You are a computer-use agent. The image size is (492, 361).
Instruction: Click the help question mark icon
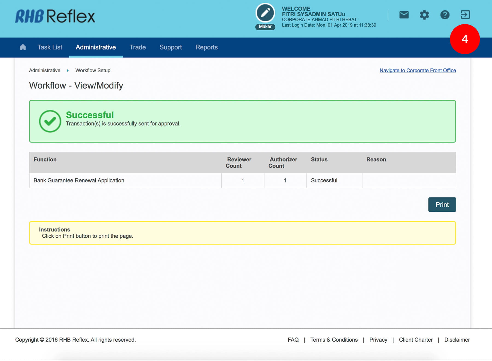(445, 15)
